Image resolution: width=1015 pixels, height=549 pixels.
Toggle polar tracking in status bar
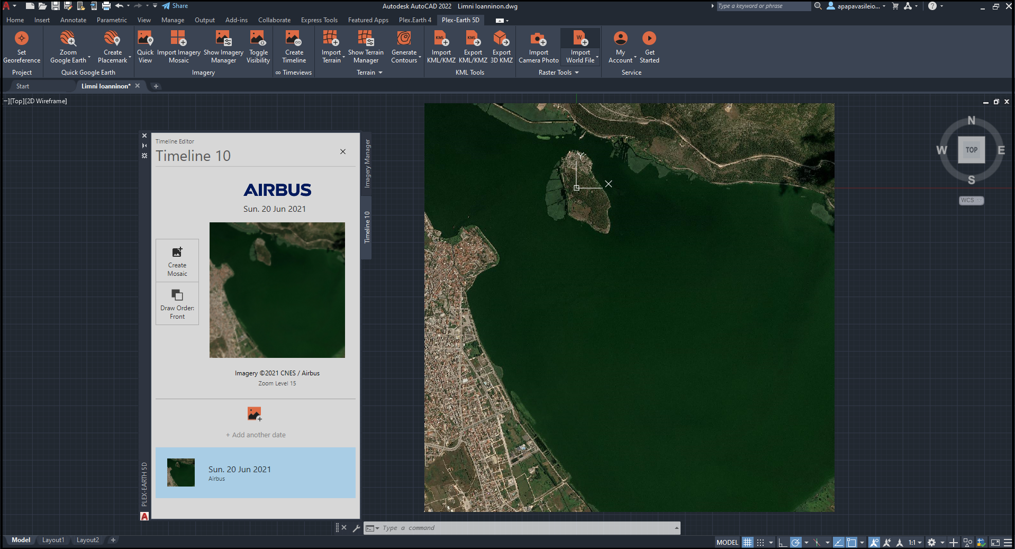point(795,542)
